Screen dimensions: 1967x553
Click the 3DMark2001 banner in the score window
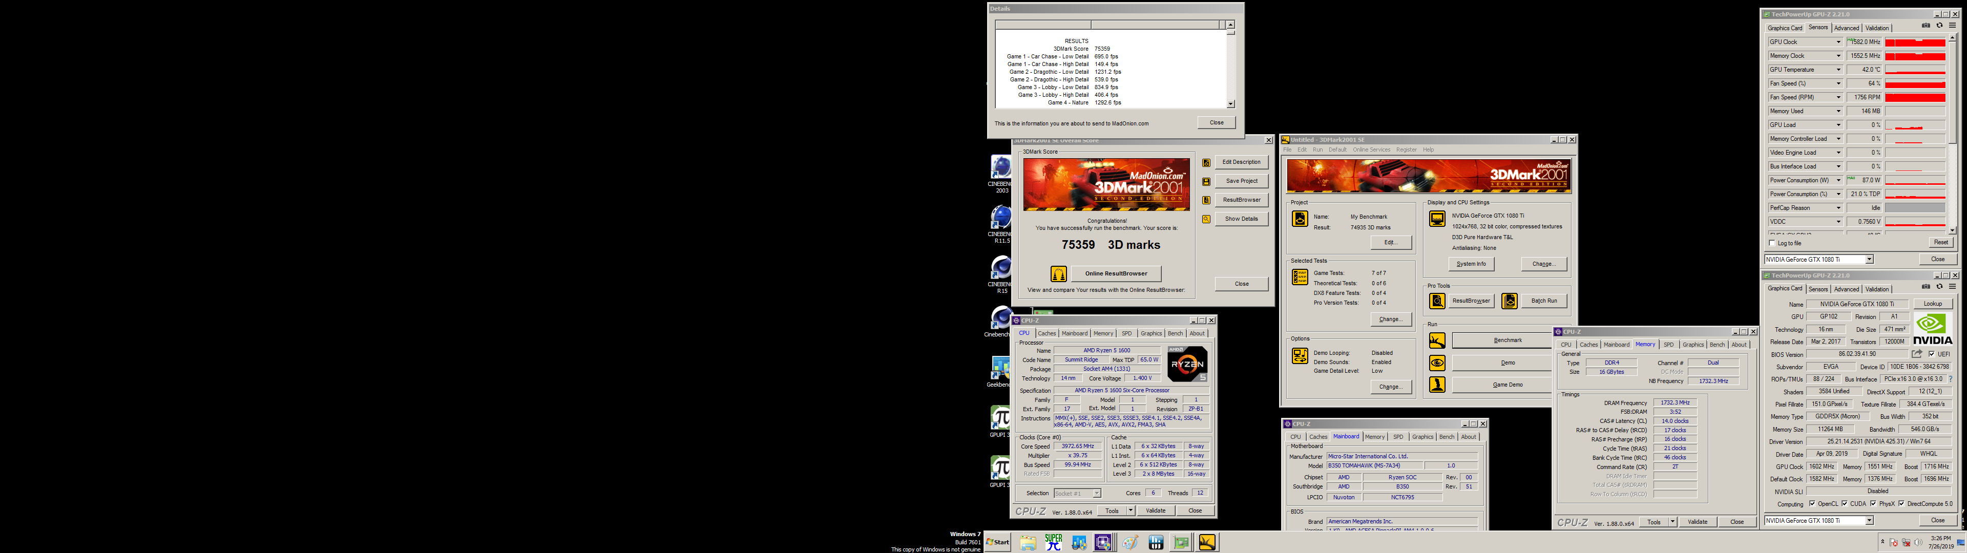[1106, 185]
